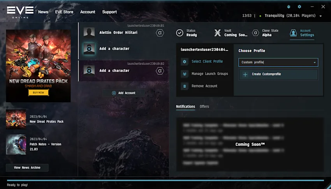Open launcher settings gear icon

(x=299, y=7)
